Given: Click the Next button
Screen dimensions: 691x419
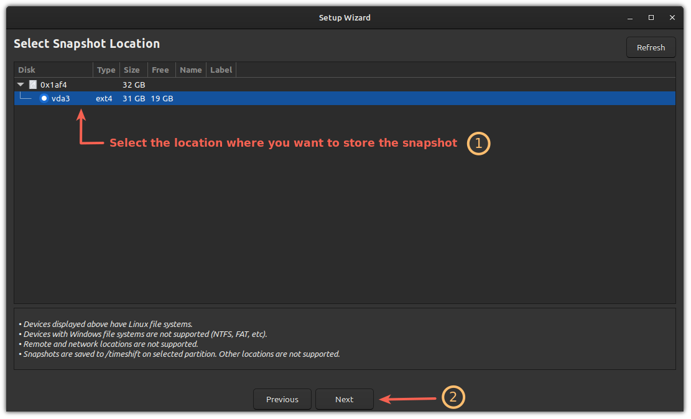Looking at the screenshot, I should coord(344,399).
